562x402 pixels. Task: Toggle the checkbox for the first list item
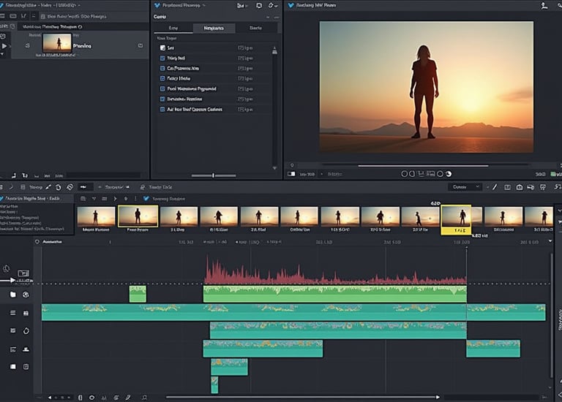pyautogui.click(x=162, y=48)
